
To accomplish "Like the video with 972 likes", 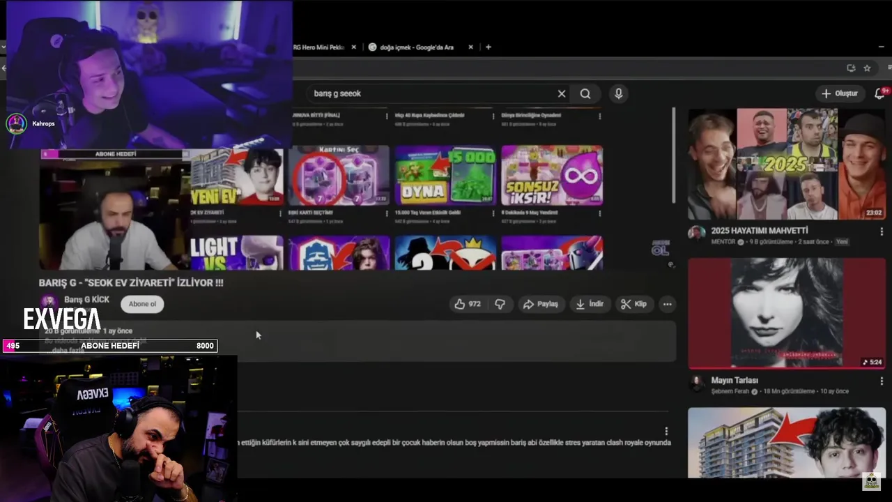I will 468,304.
